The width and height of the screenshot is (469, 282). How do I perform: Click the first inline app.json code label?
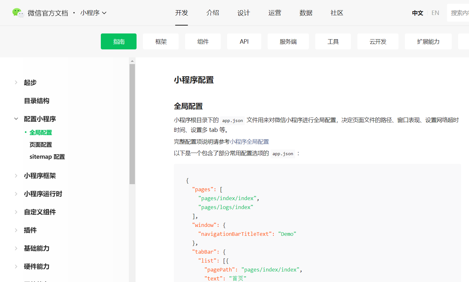tap(233, 120)
